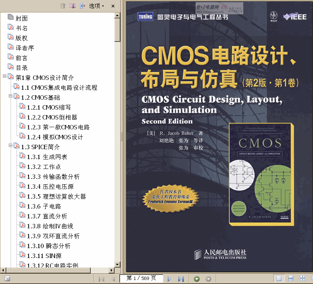Go to 1.3.5 理想运算放大器
Image resolution: width=313 pixels, height=284 pixels.
click(57, 196)
